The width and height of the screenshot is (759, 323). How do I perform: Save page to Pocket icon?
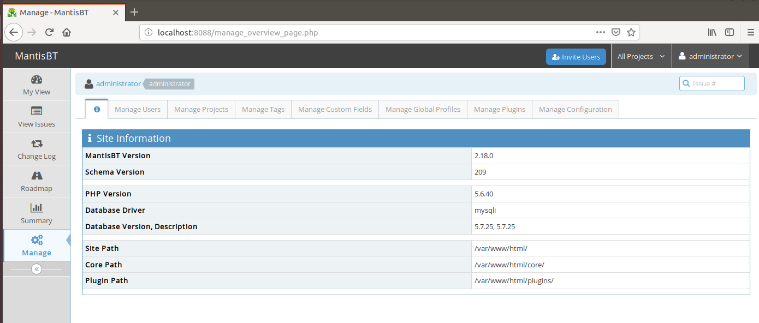616,32
